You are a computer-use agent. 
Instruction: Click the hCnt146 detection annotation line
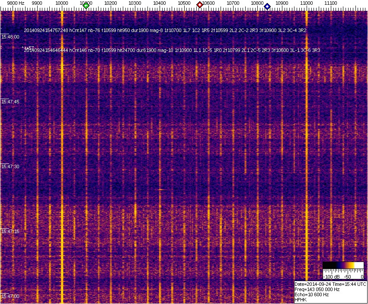(x=172, y=50)
